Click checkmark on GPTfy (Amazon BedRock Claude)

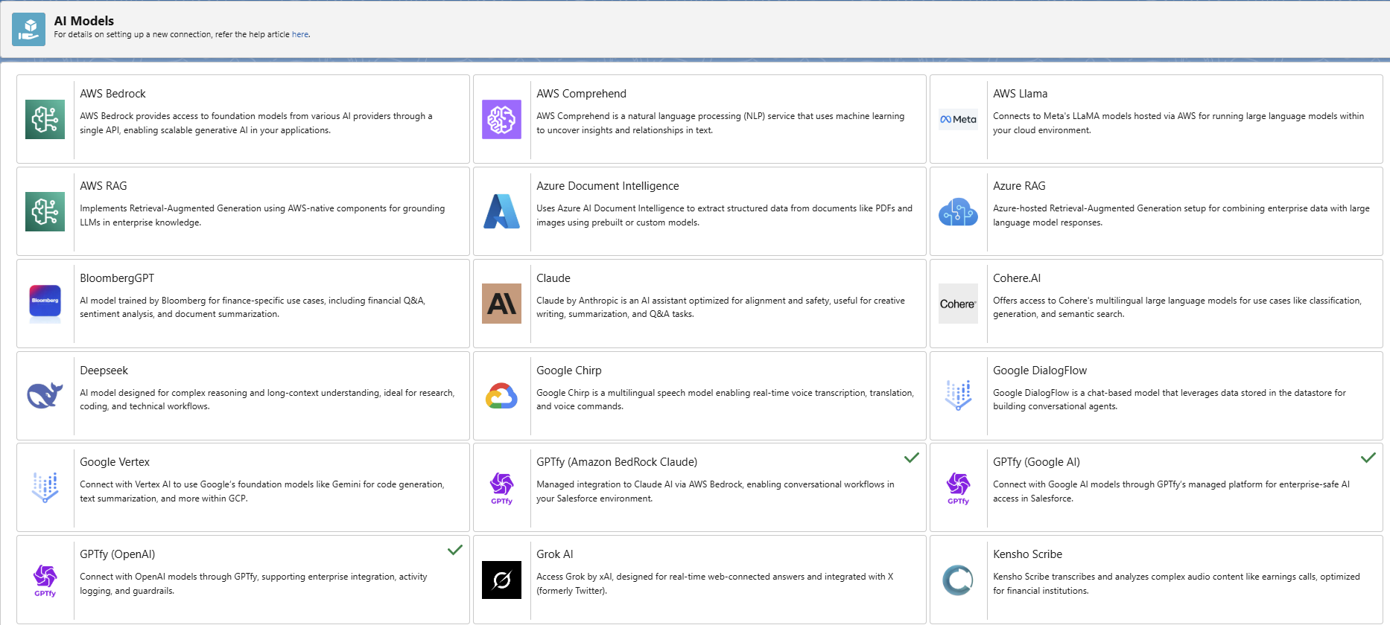point(911,458)
